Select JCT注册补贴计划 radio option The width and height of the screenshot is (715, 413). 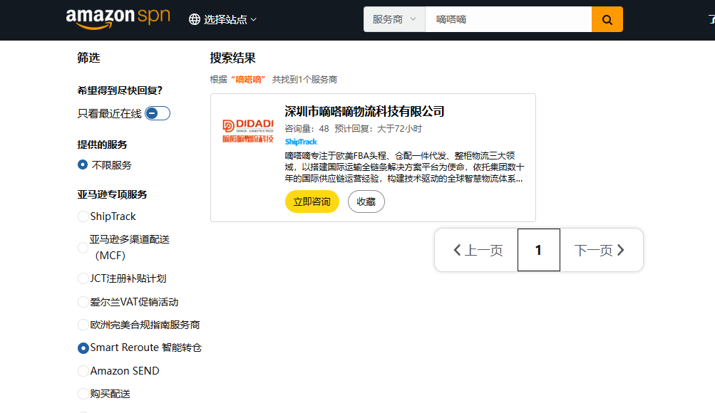(x=83, y=278)
